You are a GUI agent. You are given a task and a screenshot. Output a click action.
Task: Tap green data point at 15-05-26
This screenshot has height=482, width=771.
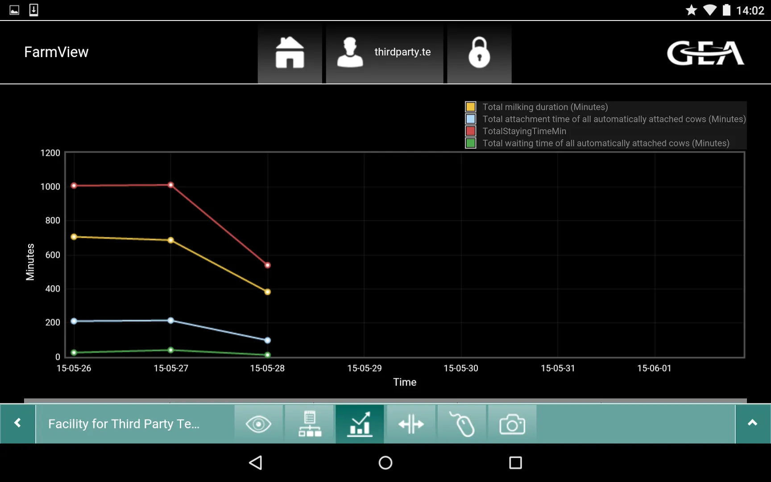click(74, 353)
